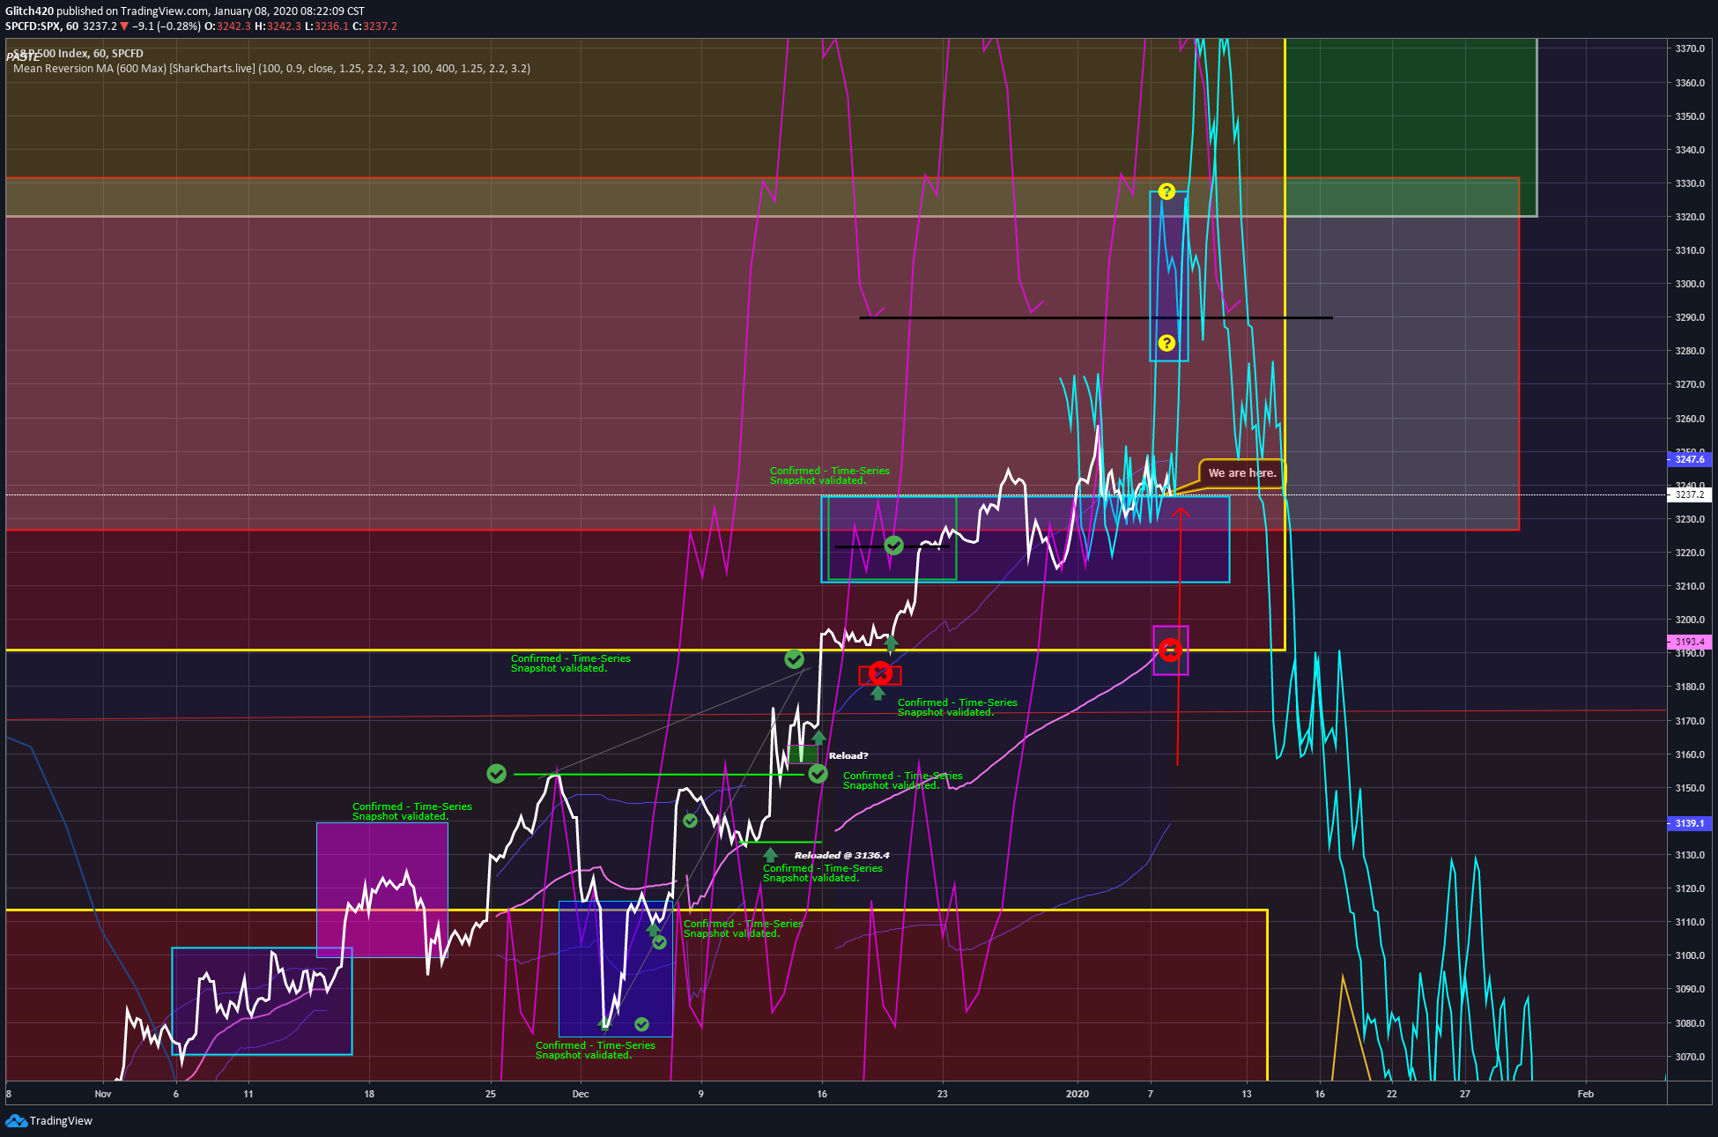Select green up arrow above Reload? green box
The width and height of the screenshot is (1718, 1137).
pyautogui.click(x=818, y=738)
